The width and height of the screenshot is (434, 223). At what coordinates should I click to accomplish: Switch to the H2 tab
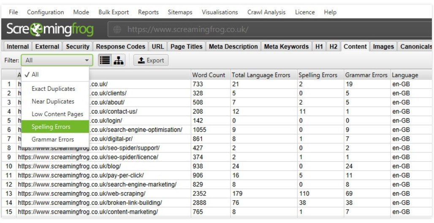pos(333,46)
